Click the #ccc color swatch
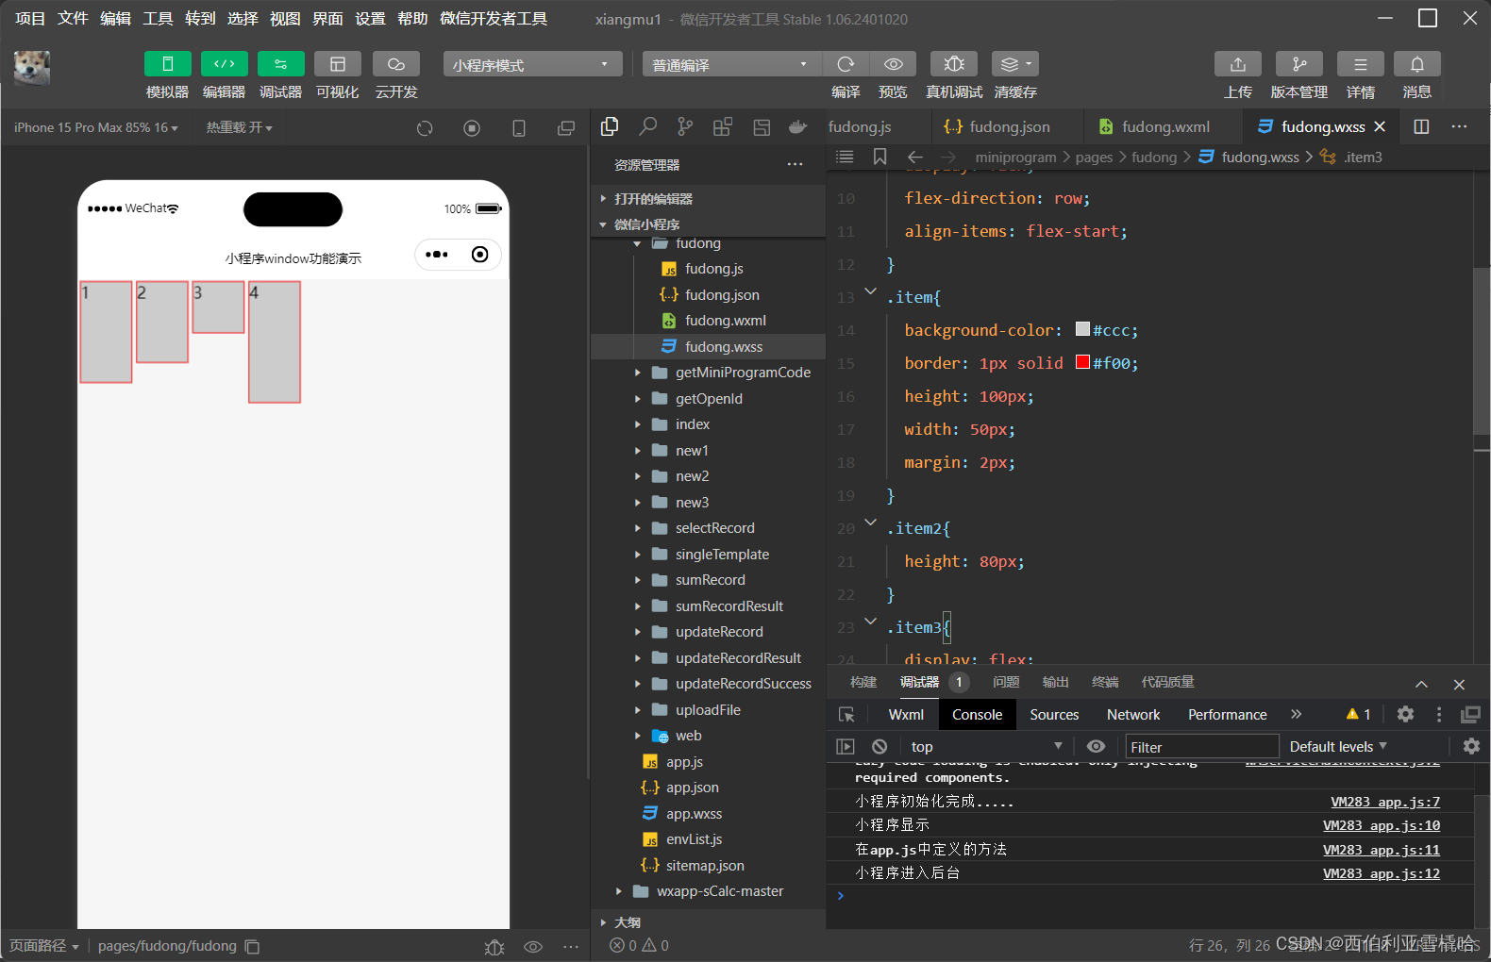This screenshot has width=1491, height=962. tap(1082, 329)
